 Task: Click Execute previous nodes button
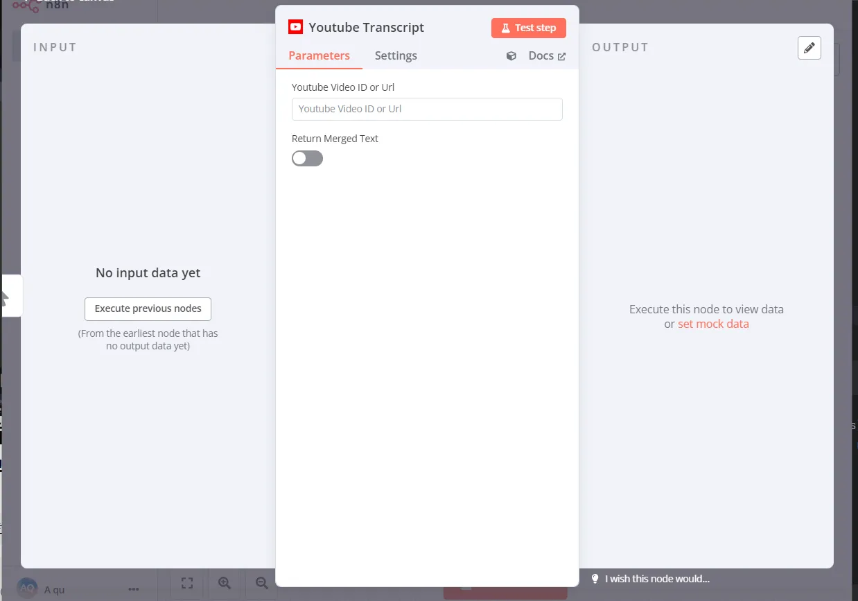pyautogui.click(x=148, y=308)
